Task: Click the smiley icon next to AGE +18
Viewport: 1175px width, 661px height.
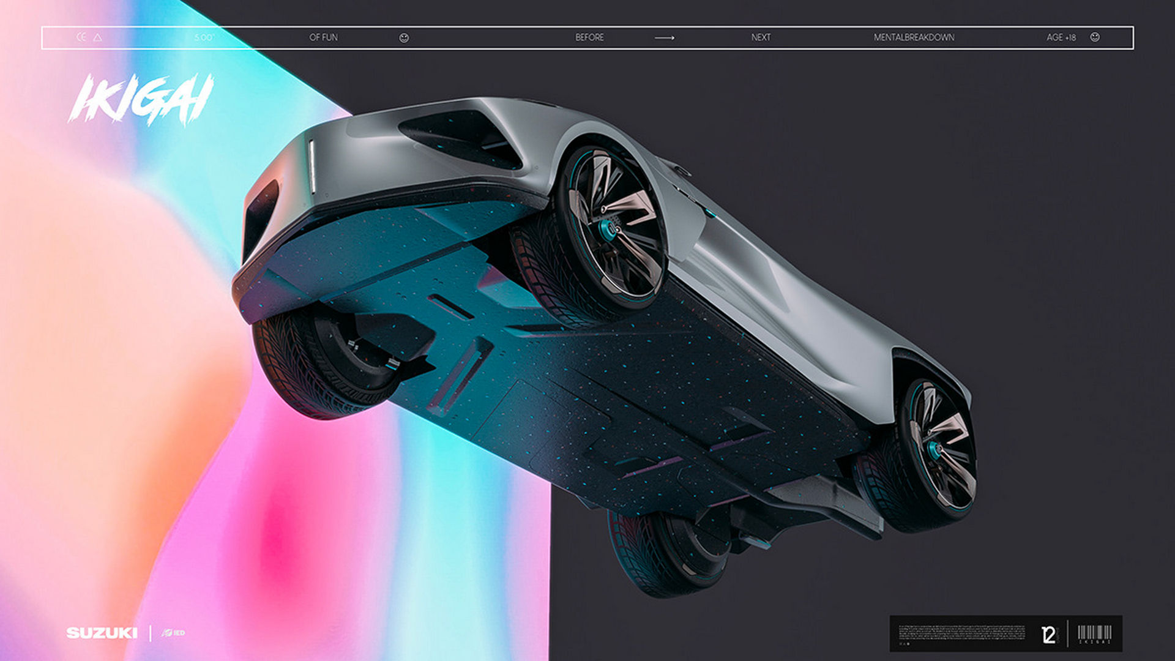Action: point(1095,37)
